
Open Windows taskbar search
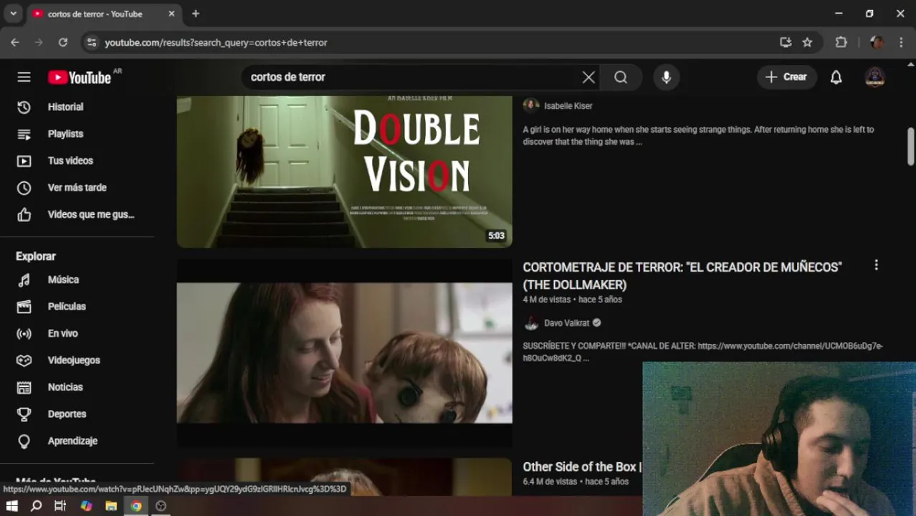tap(36, 506)
